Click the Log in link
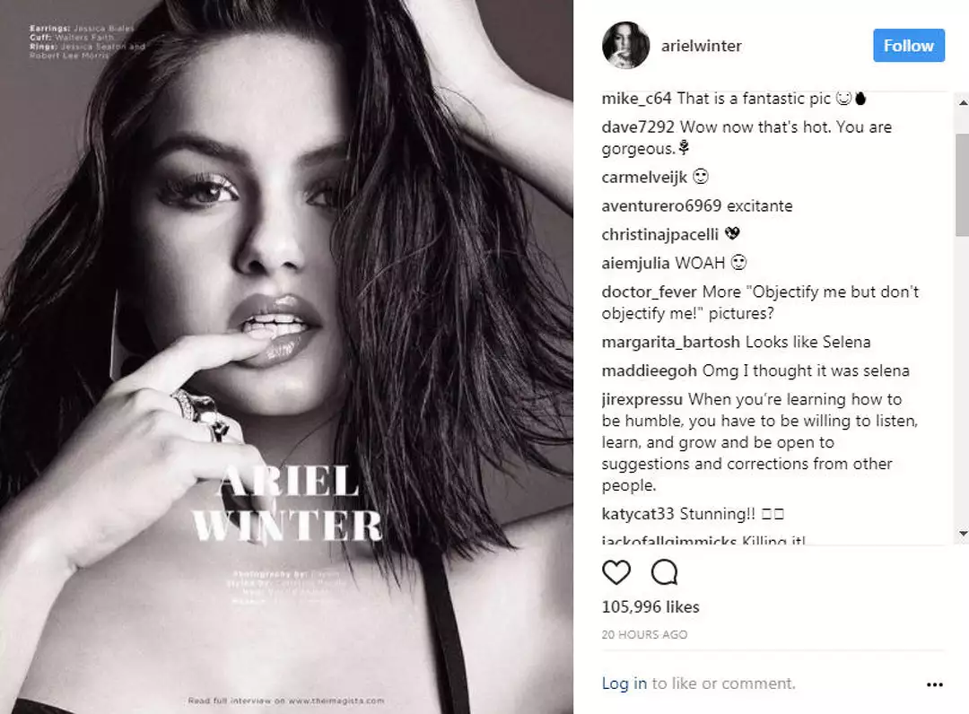This screenshot has width=969, height=714. click(x=624, y=684)
